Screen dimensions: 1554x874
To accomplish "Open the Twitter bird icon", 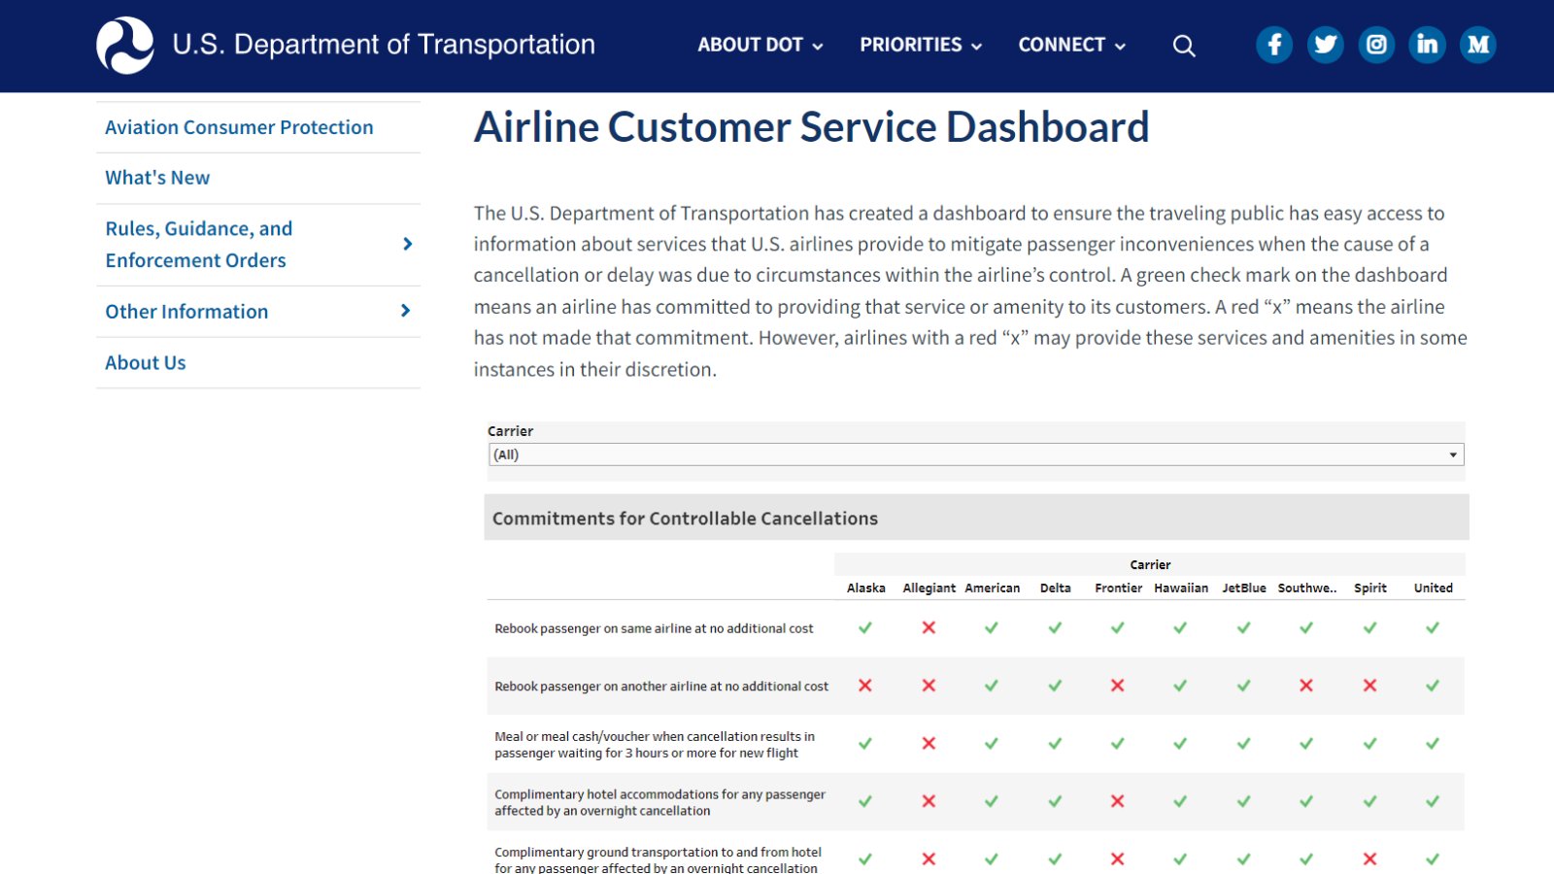I will (x=1326, y=45).
